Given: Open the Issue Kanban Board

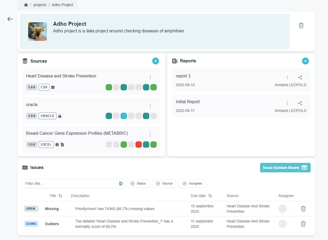Looking at the screenshot, I should (x=285, y=168).
